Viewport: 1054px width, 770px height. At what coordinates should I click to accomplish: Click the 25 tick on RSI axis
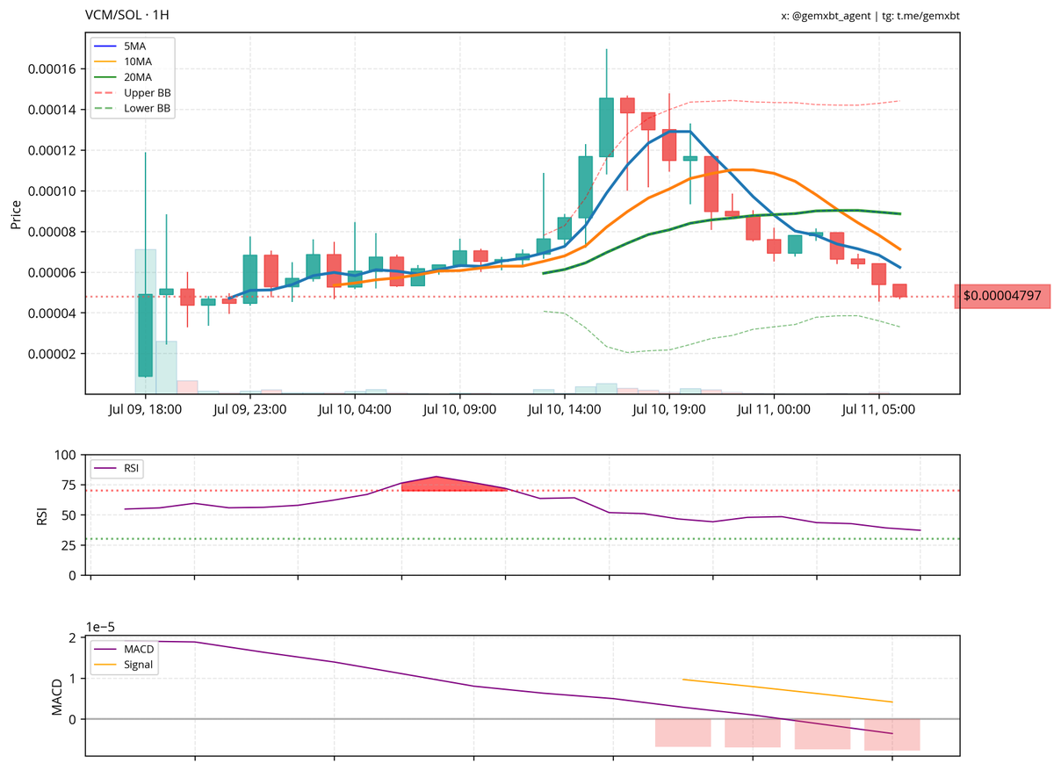pyautogui.click(x=70, y=545)
